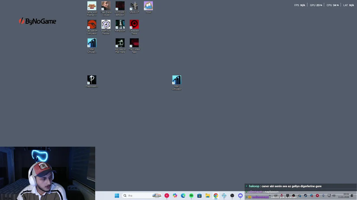Click the microphone icon in system tray
This screenshot has width=357, height=200.
323,196
